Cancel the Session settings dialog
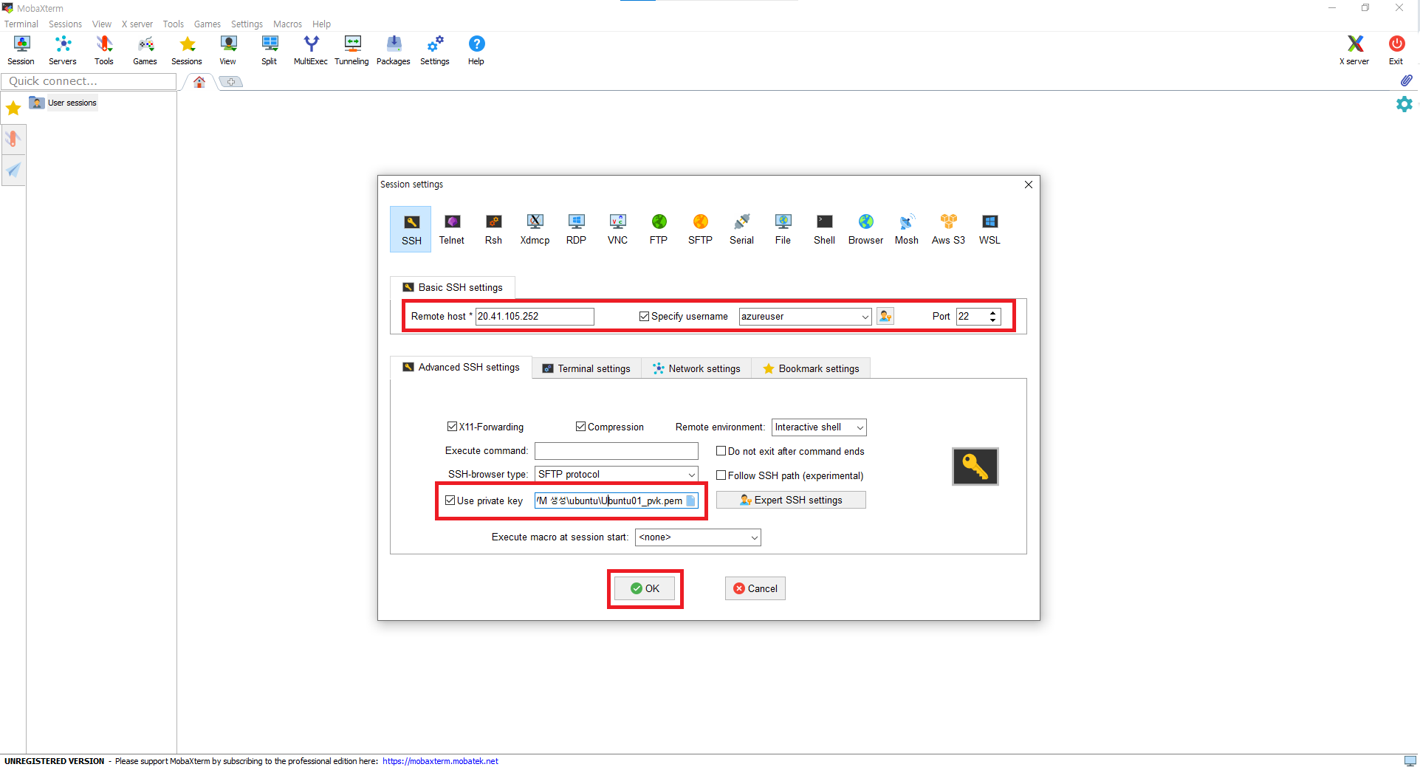1420x767 pixels. [x=755, y=588]
